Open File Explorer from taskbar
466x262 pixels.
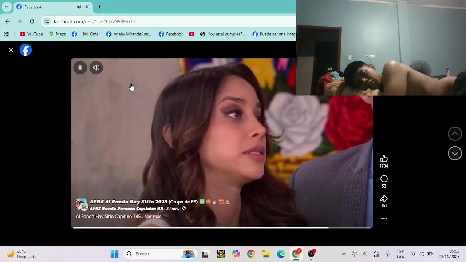coord(266,254)
